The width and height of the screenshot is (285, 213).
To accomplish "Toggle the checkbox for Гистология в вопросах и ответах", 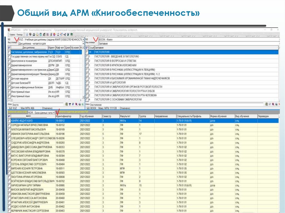I will tap(87, 61).
